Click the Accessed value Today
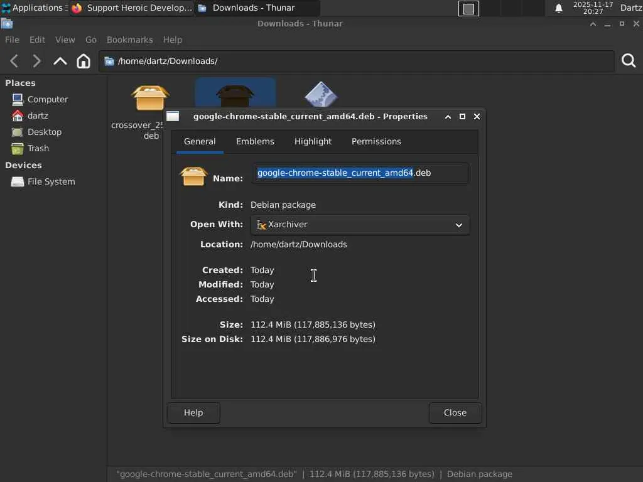The width and height of the screenshot is (643, 482). click(x=262, y=299)
